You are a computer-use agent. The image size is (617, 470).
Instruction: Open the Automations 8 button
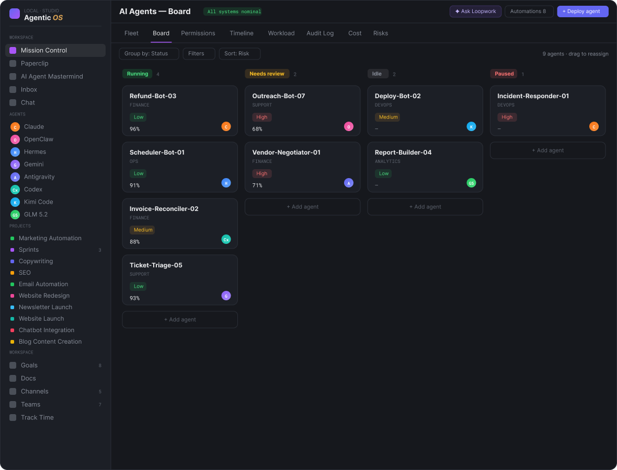point(529,11)
